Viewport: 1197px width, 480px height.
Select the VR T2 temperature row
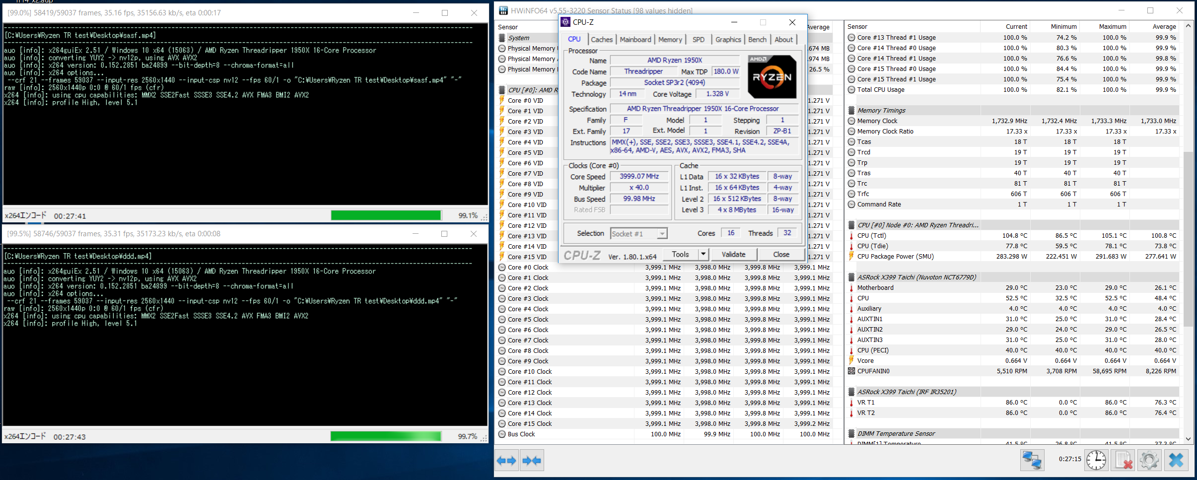tap(1012, 413)
